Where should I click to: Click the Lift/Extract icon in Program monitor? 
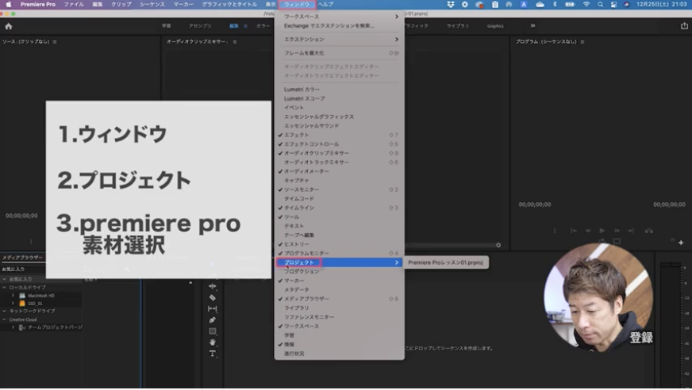649,231
